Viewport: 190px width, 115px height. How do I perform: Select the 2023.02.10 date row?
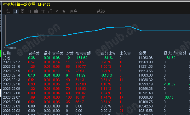(x=12, y=84)
